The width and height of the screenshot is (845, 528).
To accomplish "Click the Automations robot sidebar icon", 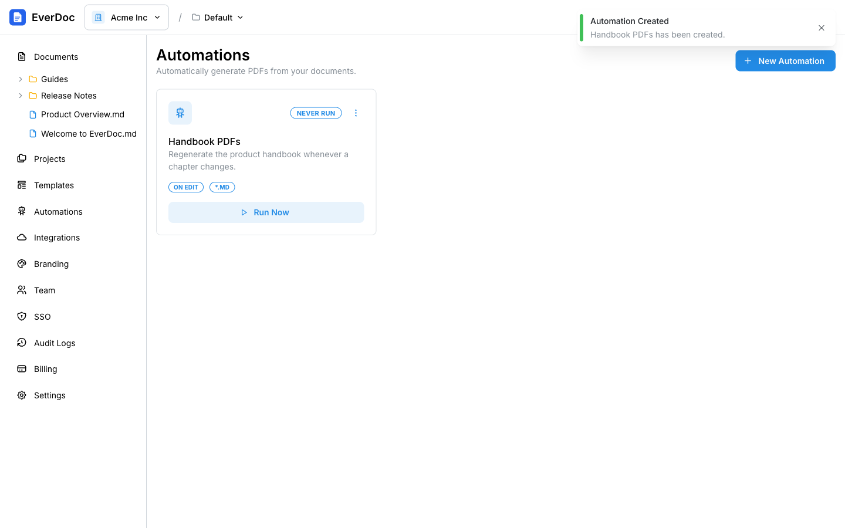I will [x=22, y=211].
